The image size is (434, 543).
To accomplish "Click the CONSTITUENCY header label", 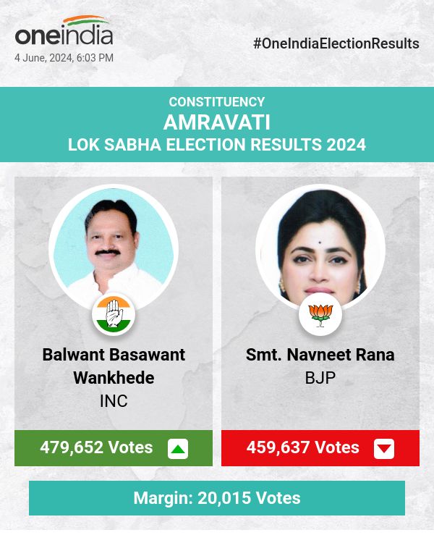I will [x=217, y=102].
